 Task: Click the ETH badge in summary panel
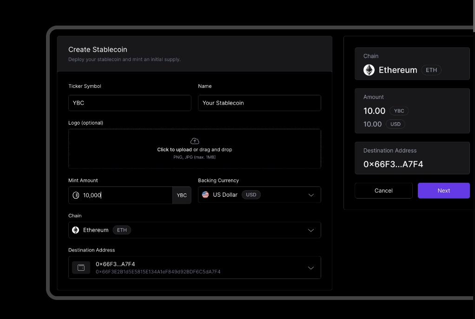click(431, 70)
